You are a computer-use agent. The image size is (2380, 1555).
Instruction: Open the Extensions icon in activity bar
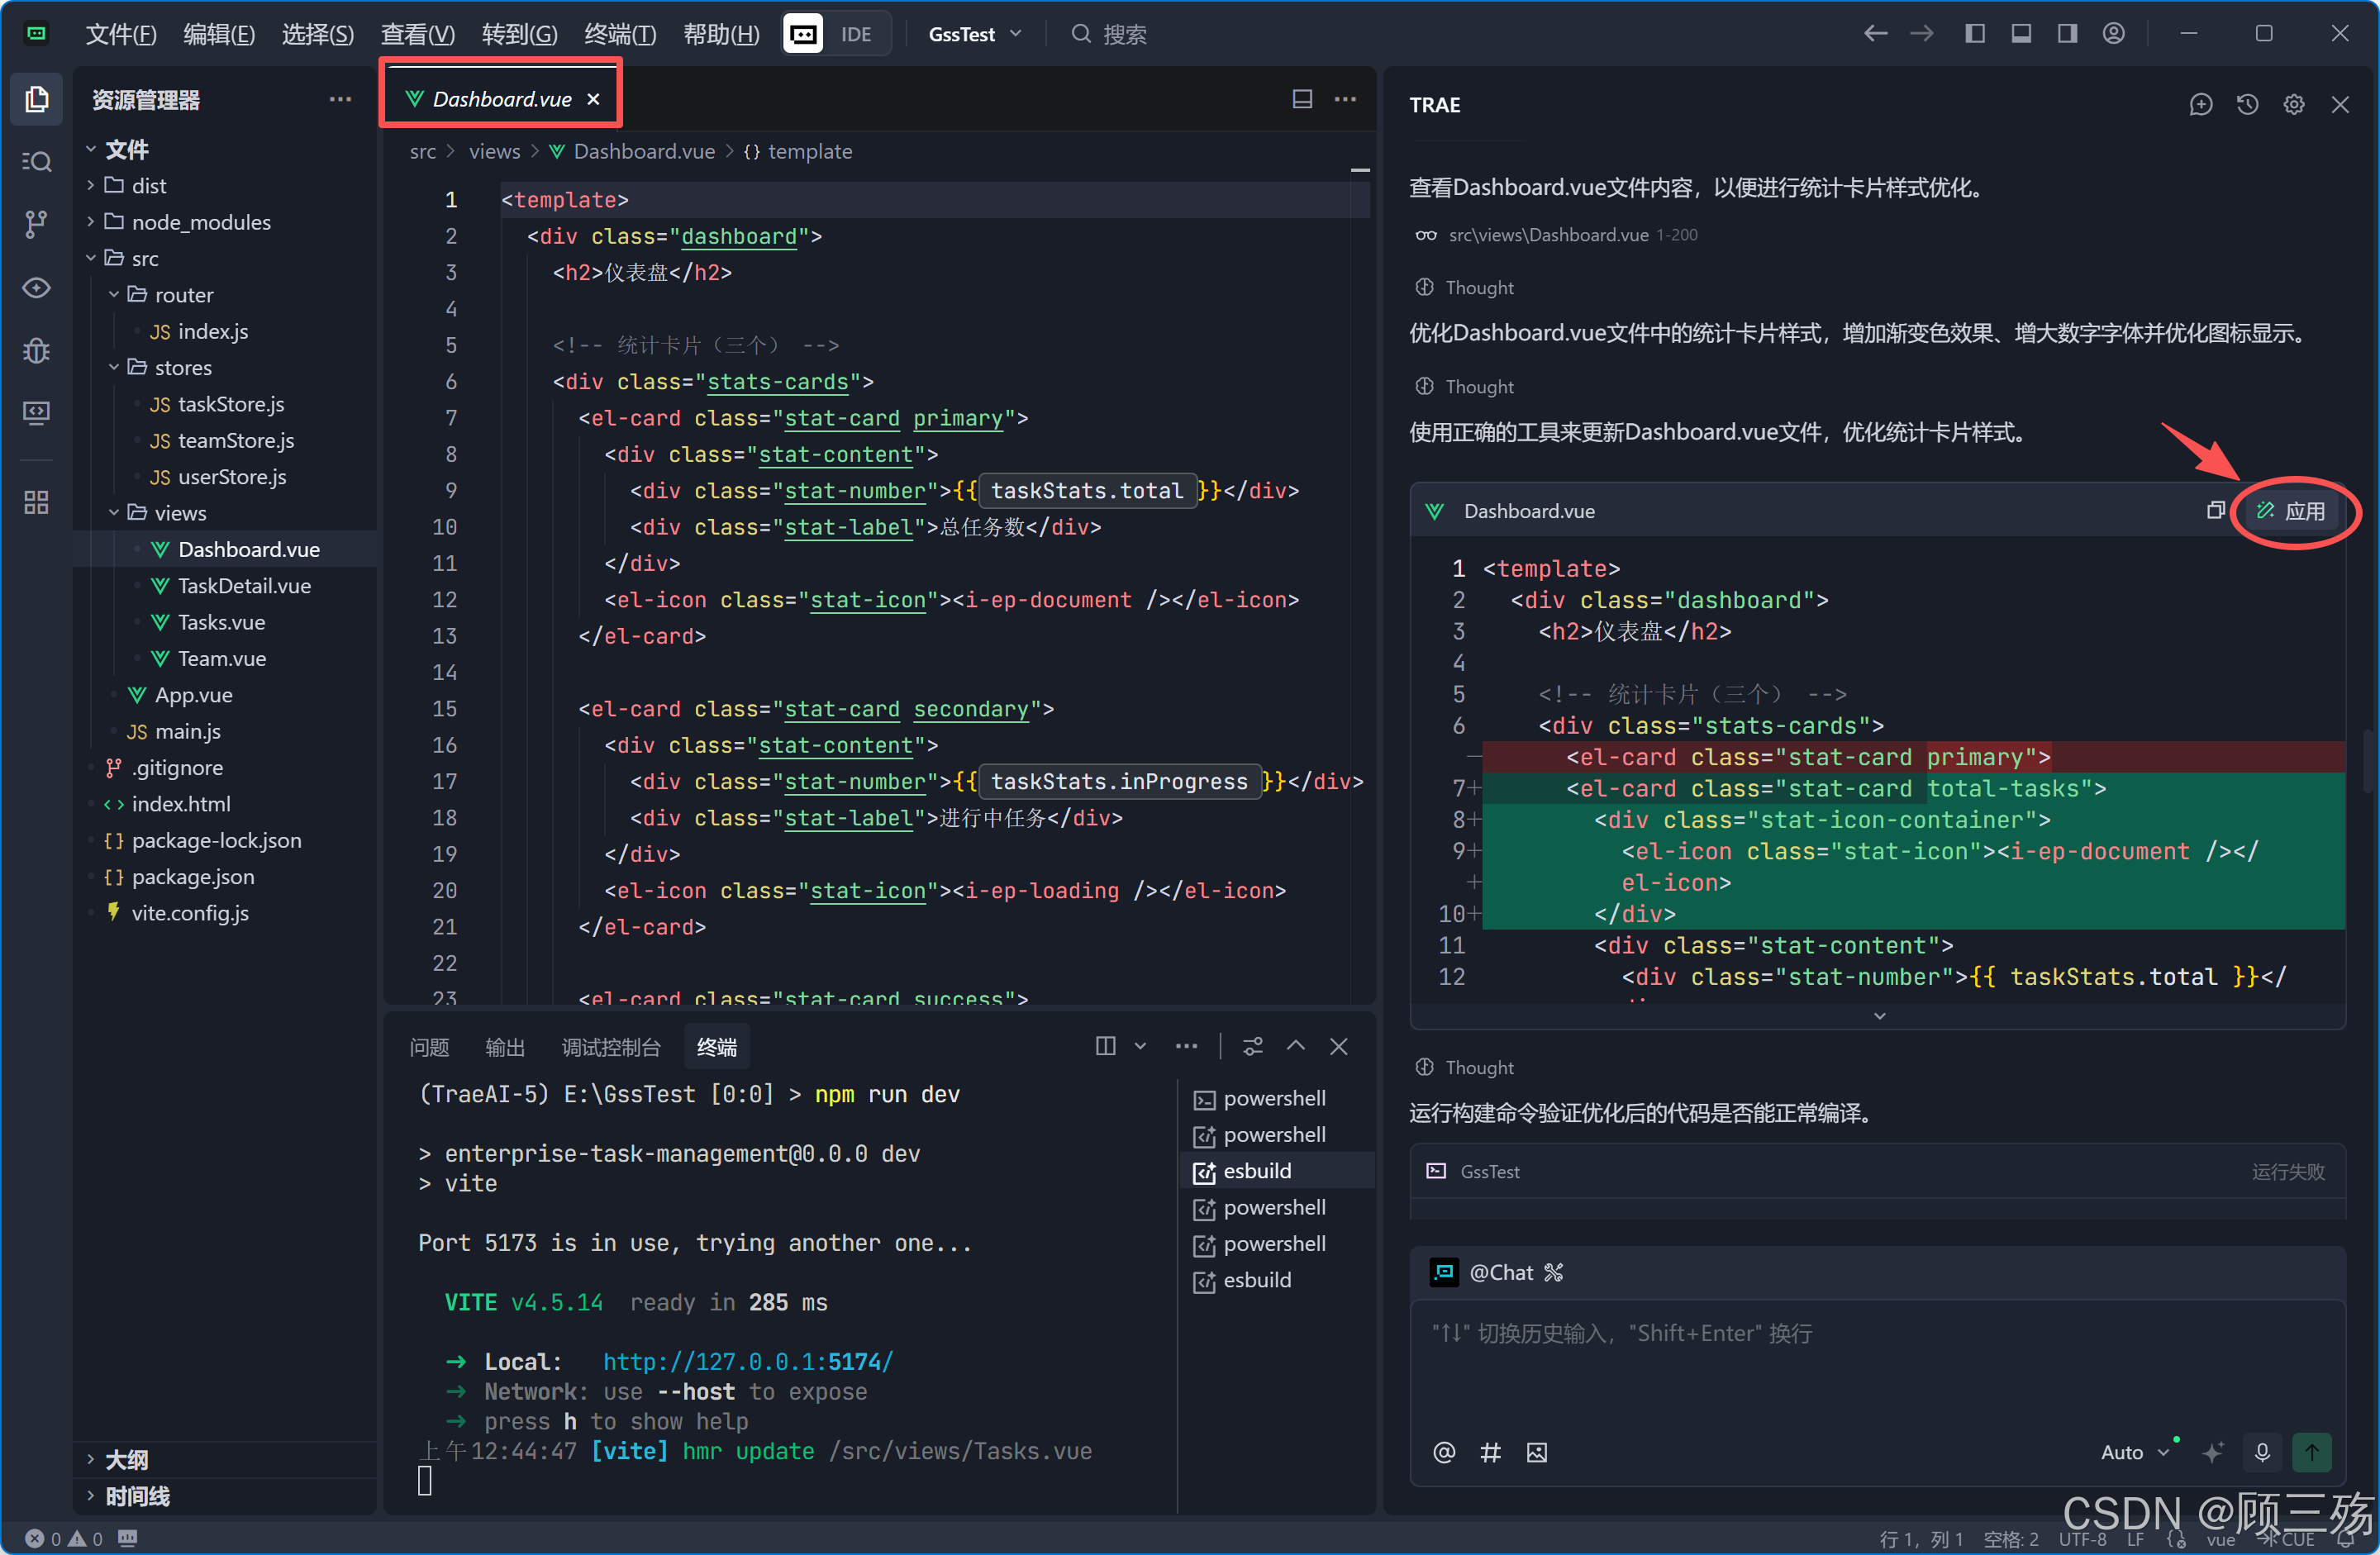(x=36, y=501)
